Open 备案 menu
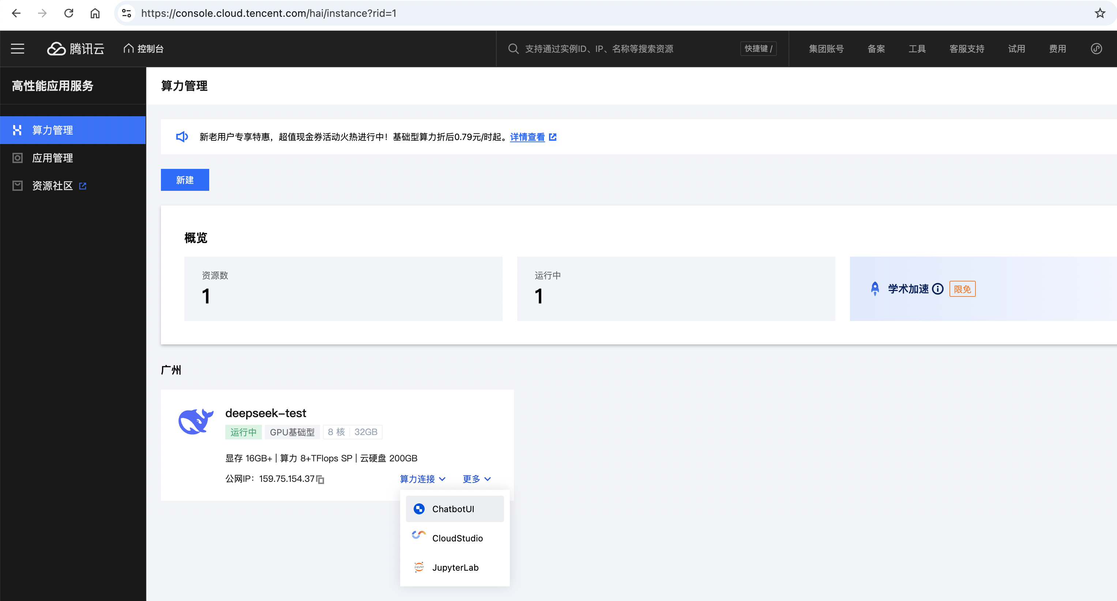 point(876,49)
